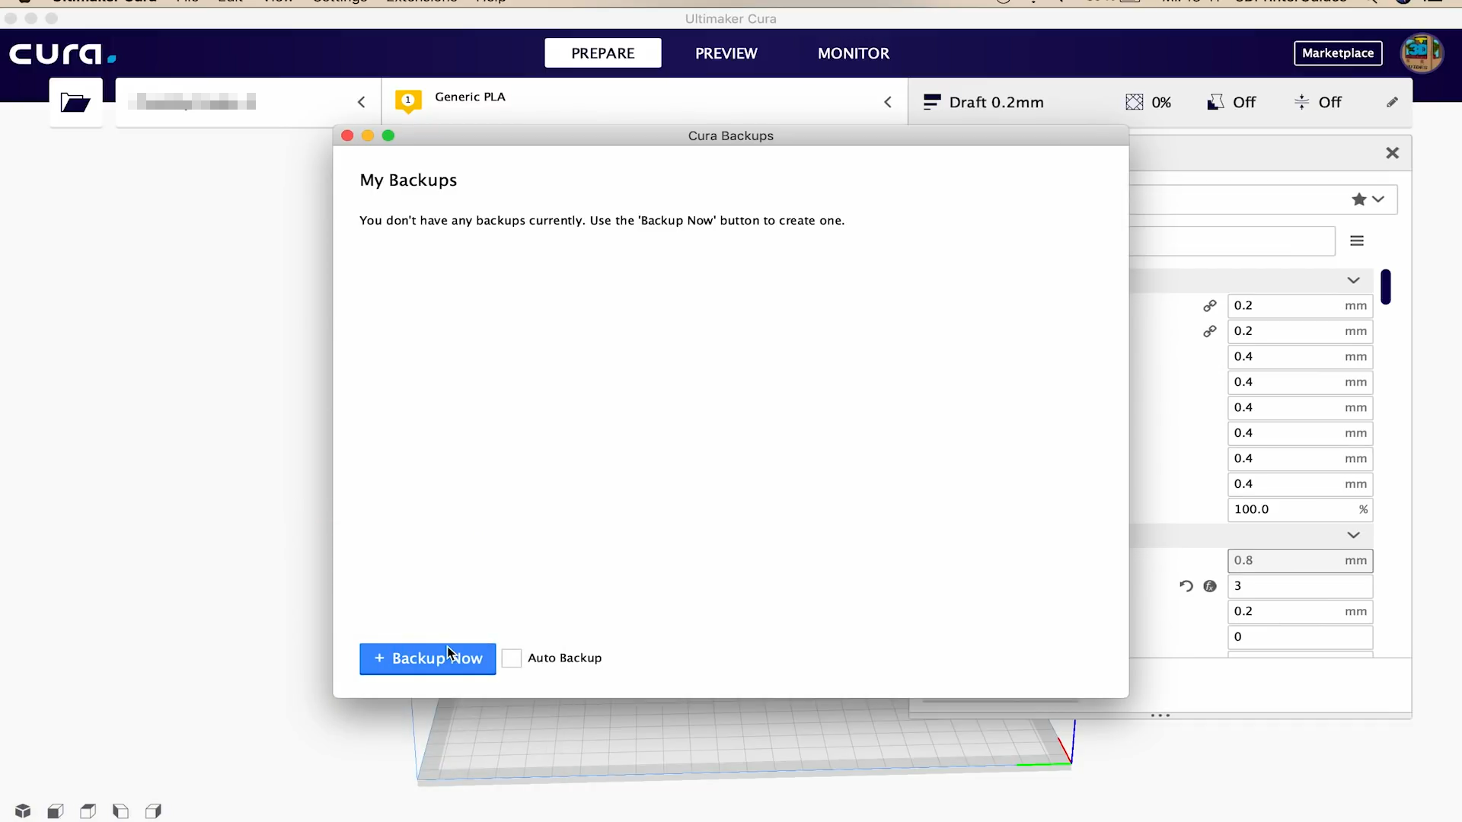The width and height of the screenshot is (1462, 822).
Task: Select 3D perspective view cube icon
Action: coord(23,811)
